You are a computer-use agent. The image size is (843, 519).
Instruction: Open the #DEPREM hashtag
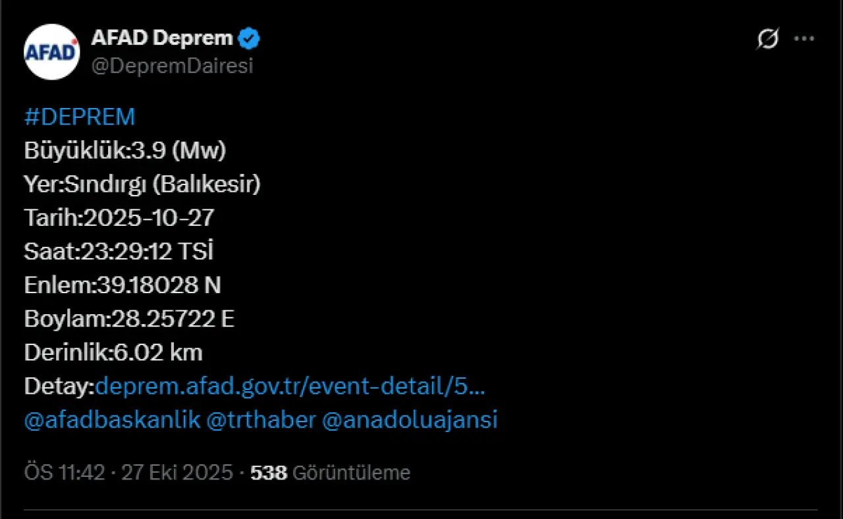80,117
